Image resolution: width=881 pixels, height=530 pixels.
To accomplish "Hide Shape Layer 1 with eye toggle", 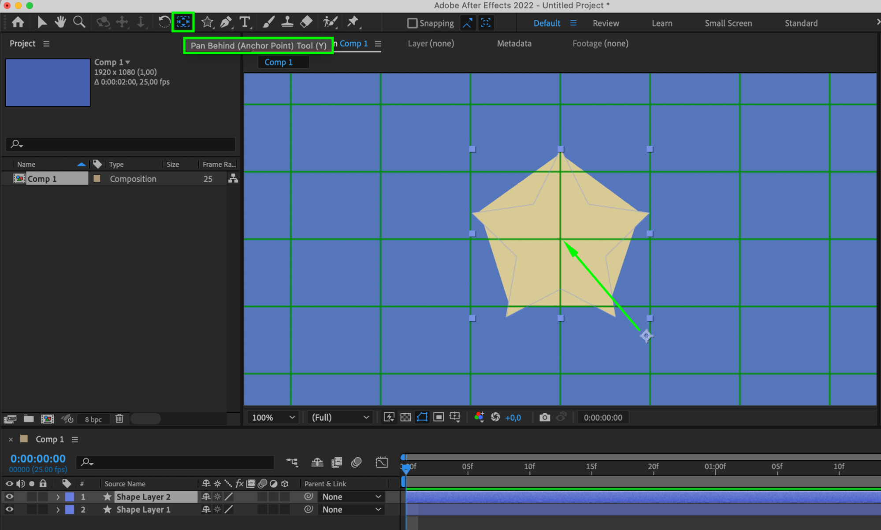I will (x=9, y=509).
